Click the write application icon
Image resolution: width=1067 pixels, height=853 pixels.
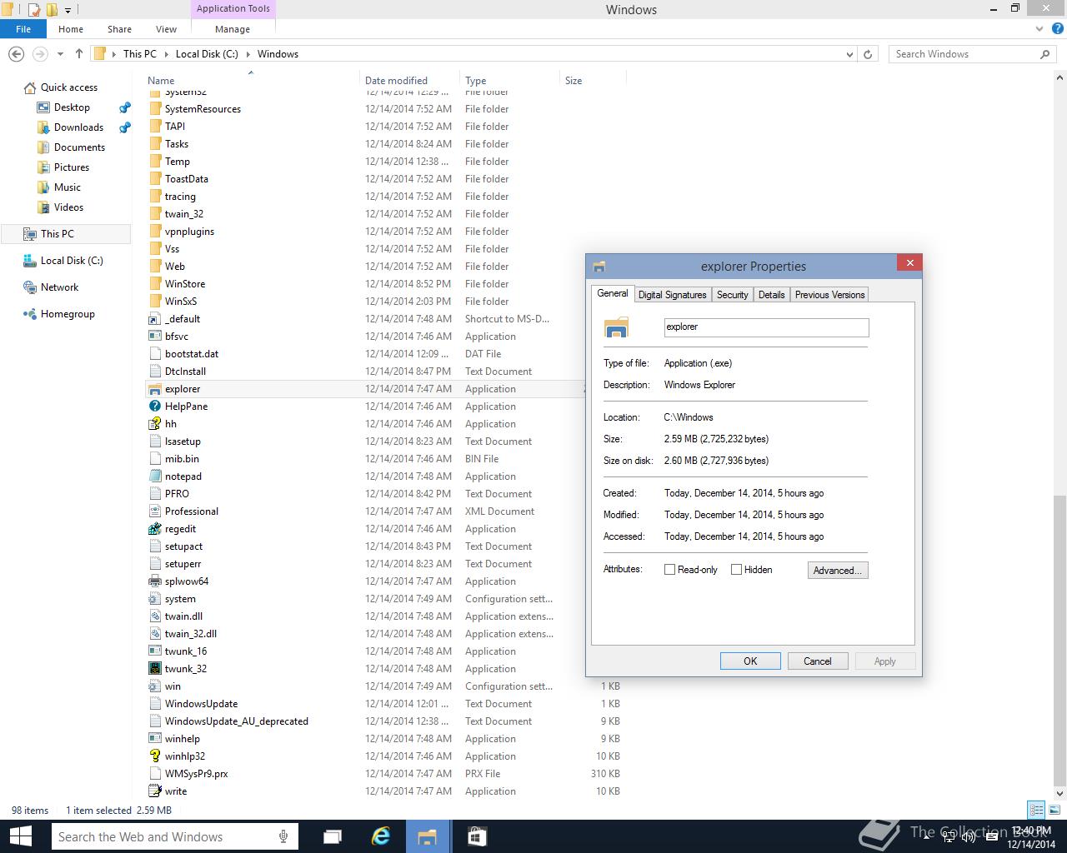[x=154, y=791]
